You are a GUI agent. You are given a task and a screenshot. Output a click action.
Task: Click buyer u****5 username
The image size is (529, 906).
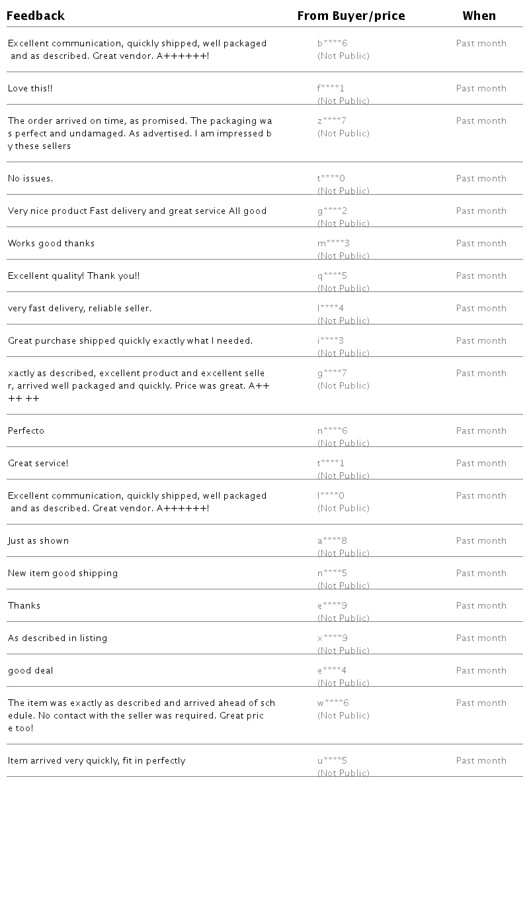tap(332, 761)
